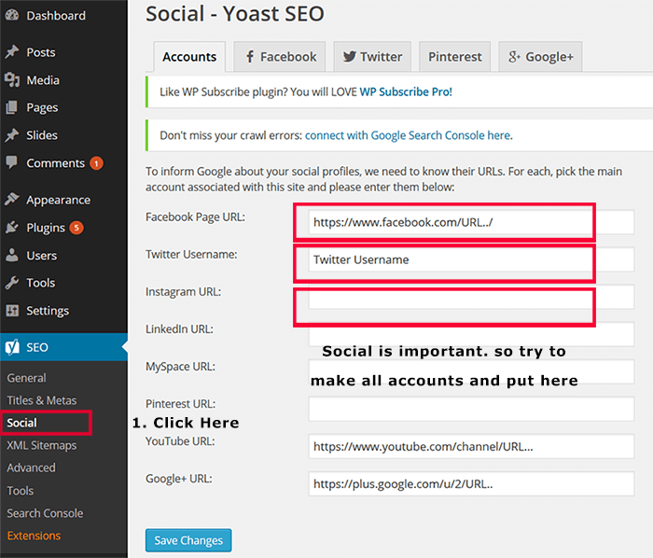Focus the Pinterest URL field

[471, 409]
